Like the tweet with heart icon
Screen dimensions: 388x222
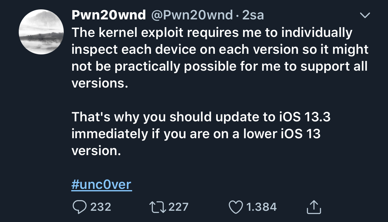[236, 207]
